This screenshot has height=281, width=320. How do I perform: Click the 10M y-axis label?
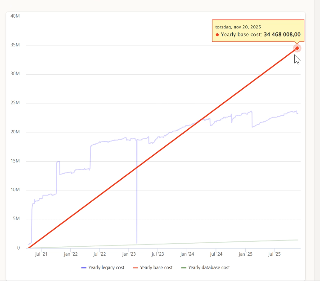(15, 190)
